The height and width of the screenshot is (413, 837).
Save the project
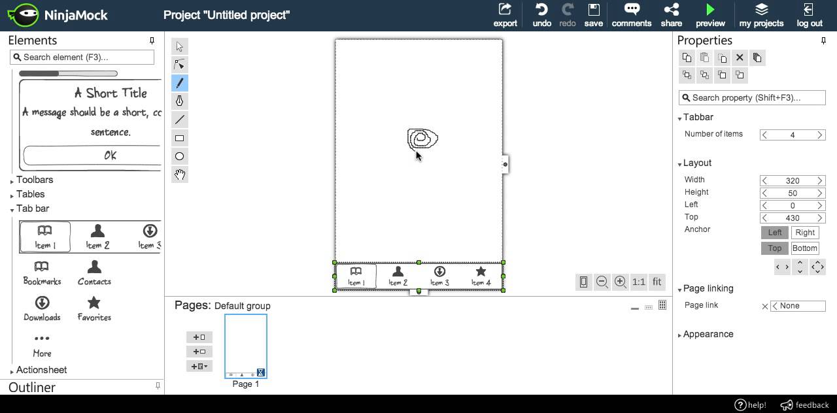point(593,15)
